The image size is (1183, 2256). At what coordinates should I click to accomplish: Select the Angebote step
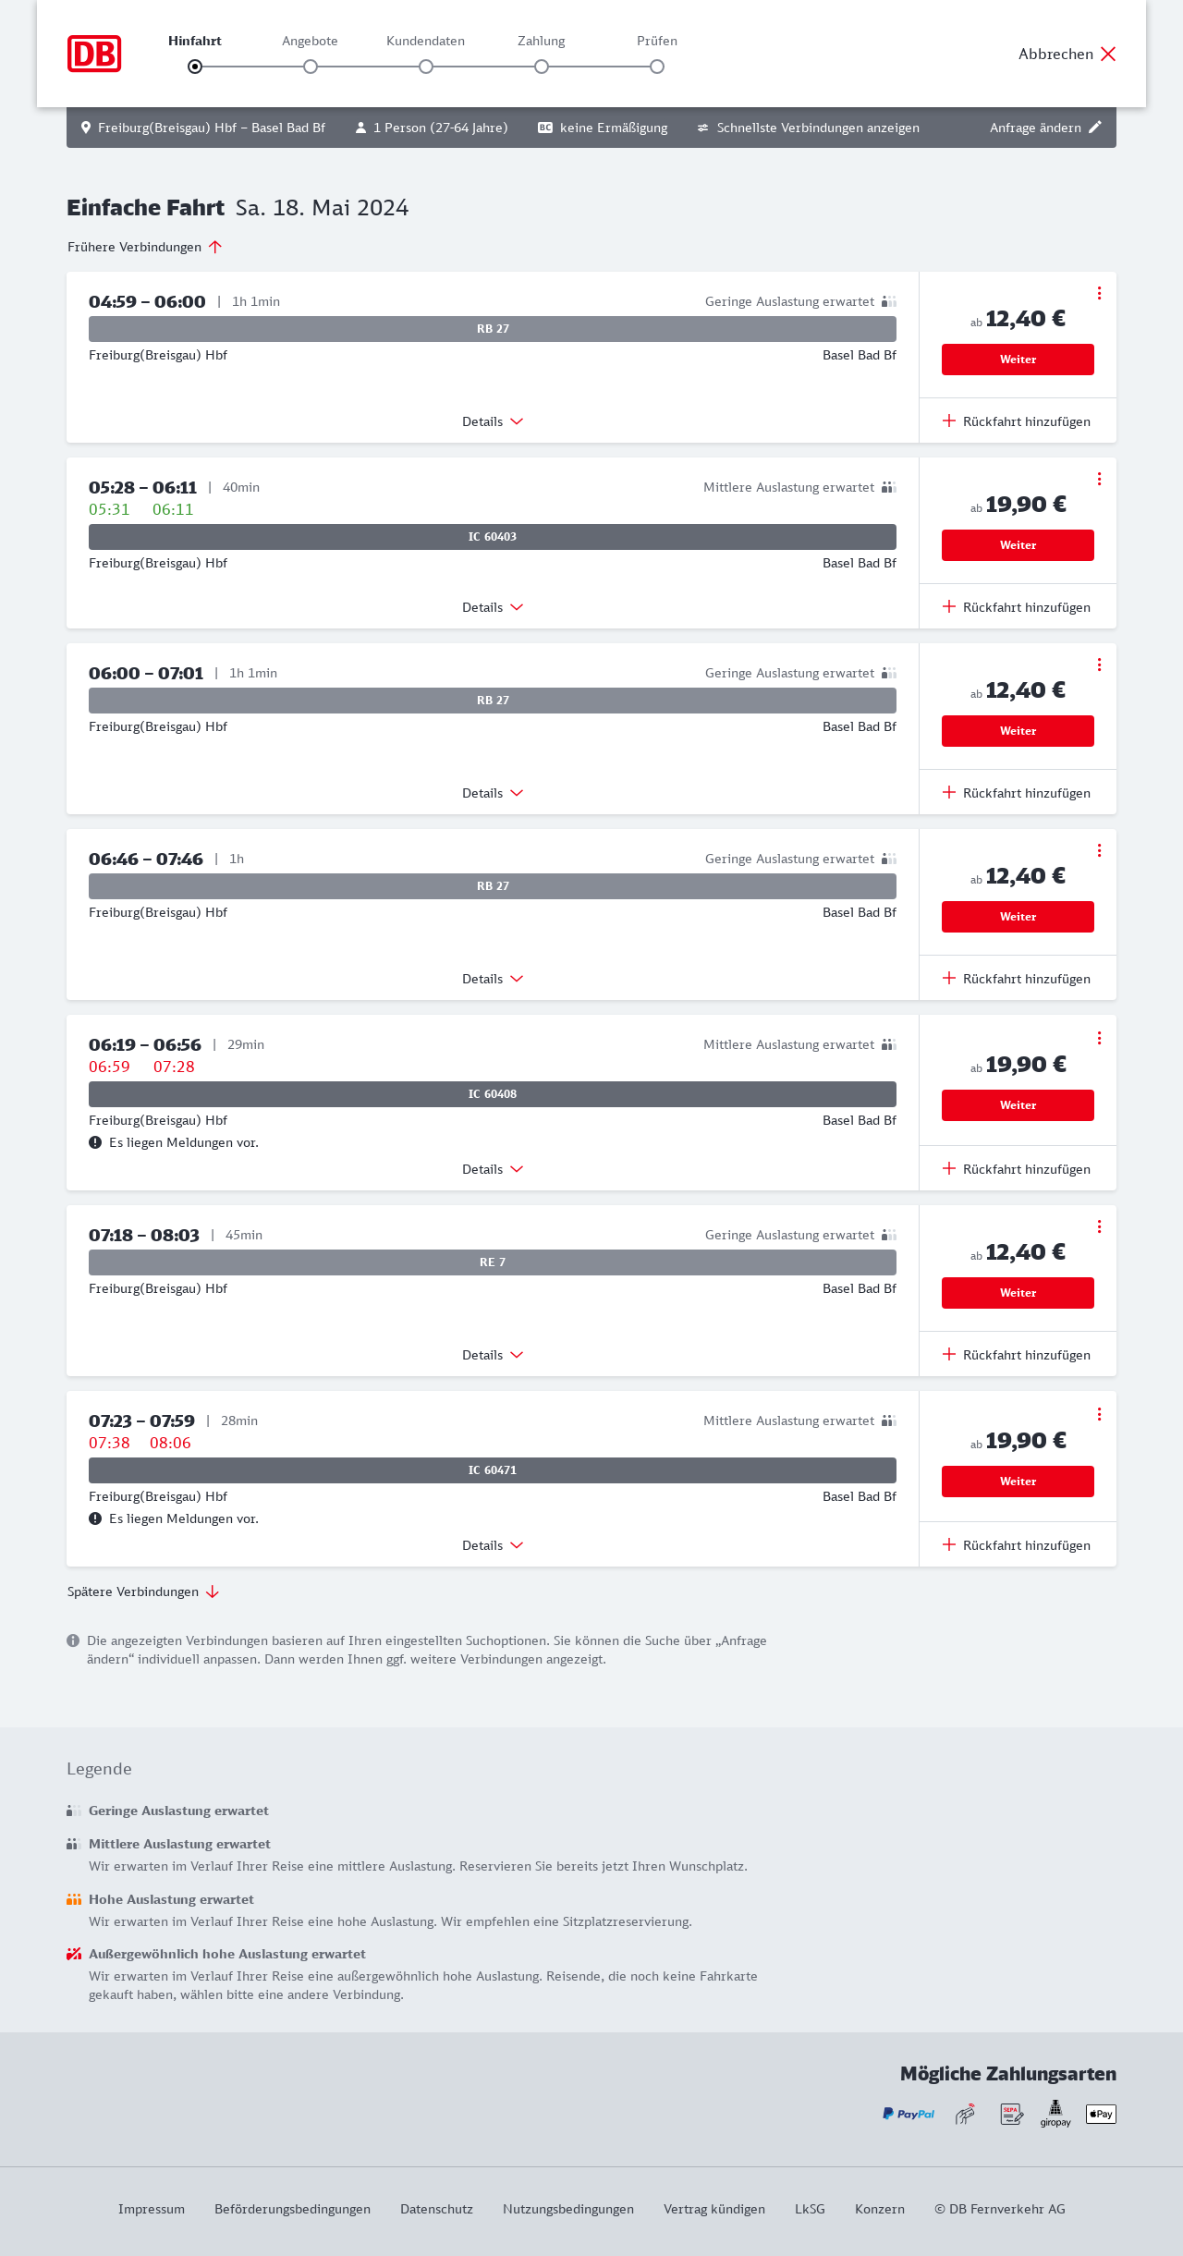(x=311, y=67)
